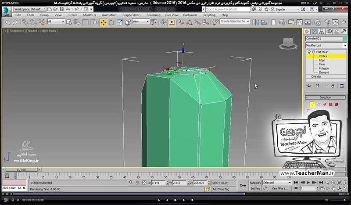This screenshot has width=351, height=205.
Task: Select Edge sub-object level in stack
Action: [322, 60]
